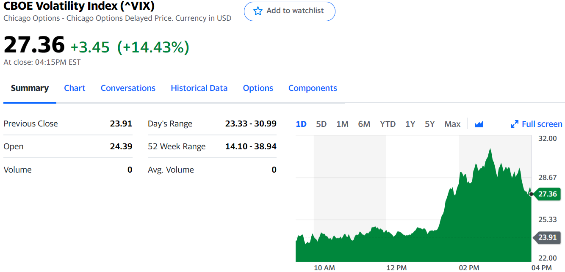Click the star icon in Add to watchlist
The width and height of the screenshot is (565, 272).
258,11
